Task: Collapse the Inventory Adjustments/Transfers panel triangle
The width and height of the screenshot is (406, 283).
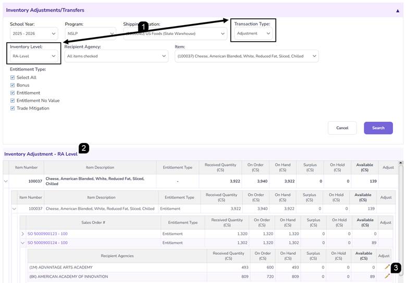Action: click(398, 10)
